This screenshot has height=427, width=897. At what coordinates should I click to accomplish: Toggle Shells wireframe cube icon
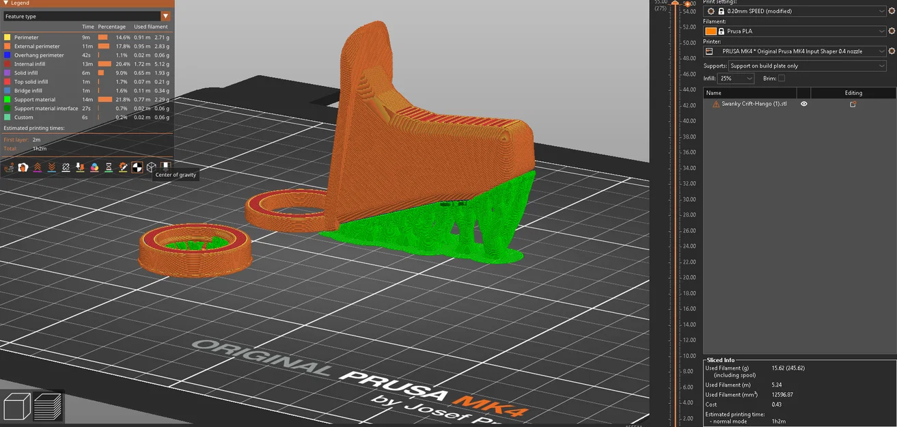(151, 167)
